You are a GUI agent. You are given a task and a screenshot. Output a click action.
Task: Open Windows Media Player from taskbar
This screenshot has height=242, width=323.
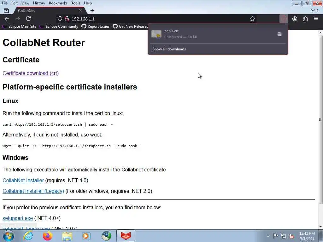click(86, 236)
